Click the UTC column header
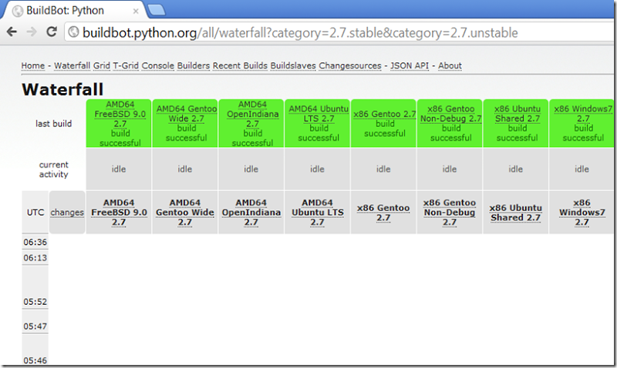The width and height of the screenshot is (617, 368). [35, 212]
